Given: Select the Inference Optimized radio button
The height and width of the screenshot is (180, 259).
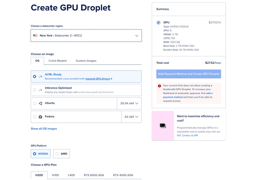Looking at the screenshot, I should pos(35,90).
